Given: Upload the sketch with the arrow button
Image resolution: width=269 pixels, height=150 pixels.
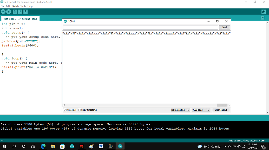Looking at the screenshot, I should (x=9, y=12).
